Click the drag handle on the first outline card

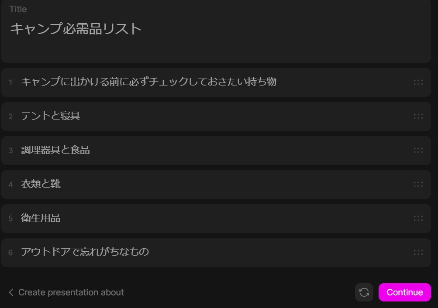(418, 82)
